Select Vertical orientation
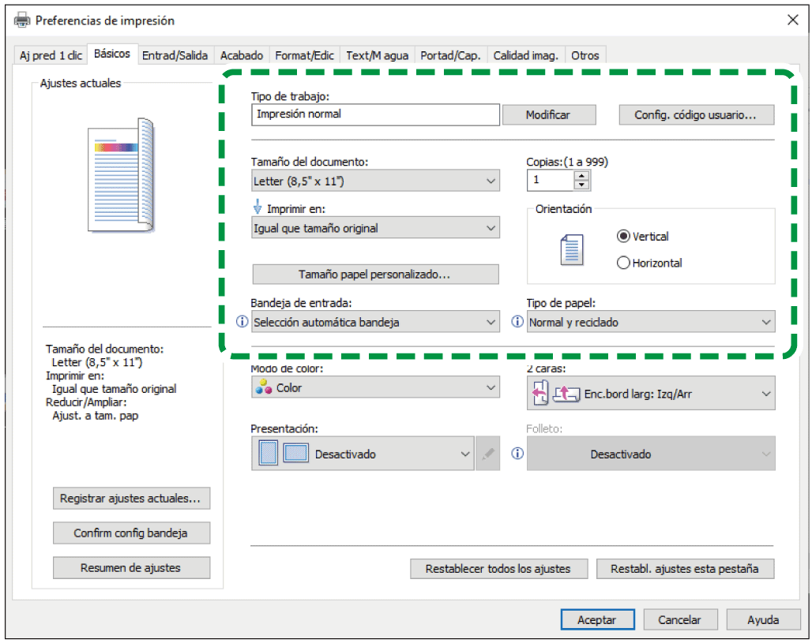The height and width of the screenshot is (643, 812). point(624,237)
